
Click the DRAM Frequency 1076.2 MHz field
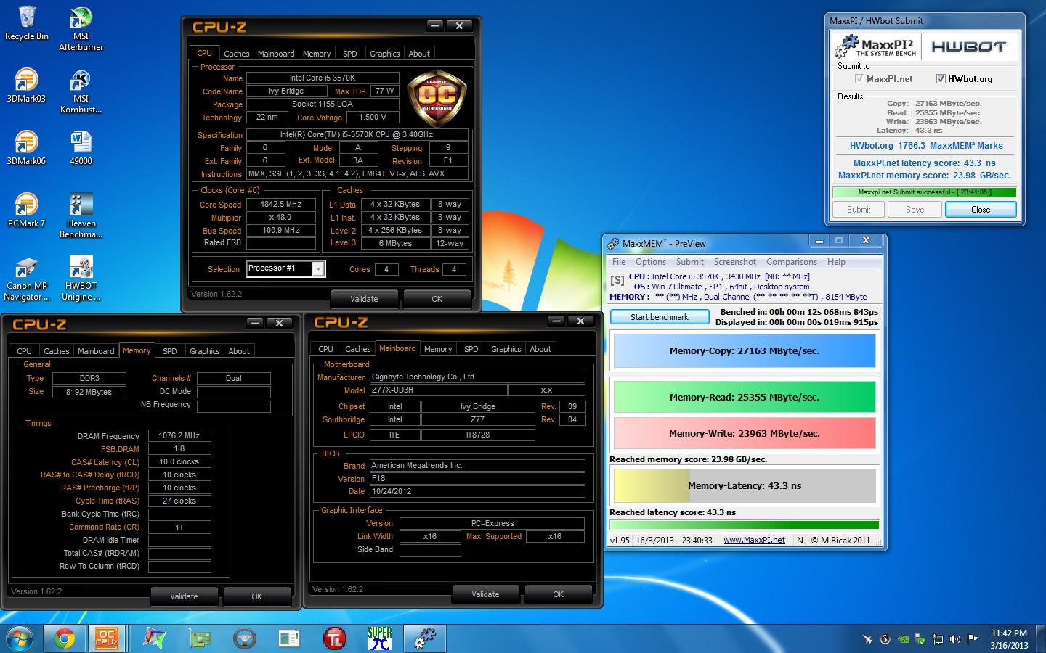tap(179, 436)
